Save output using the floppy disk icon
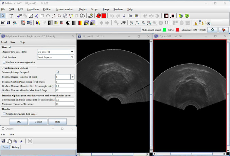 (x=3, y=141)
